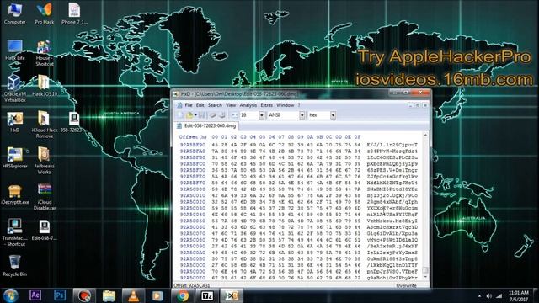This screenshot has width=539, height=303.
Task: Select the Pro Hack desktop icon
Action: point(45,13)
